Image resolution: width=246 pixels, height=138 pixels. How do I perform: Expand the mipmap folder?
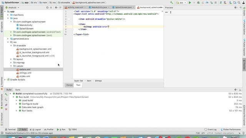click(11, 62)
